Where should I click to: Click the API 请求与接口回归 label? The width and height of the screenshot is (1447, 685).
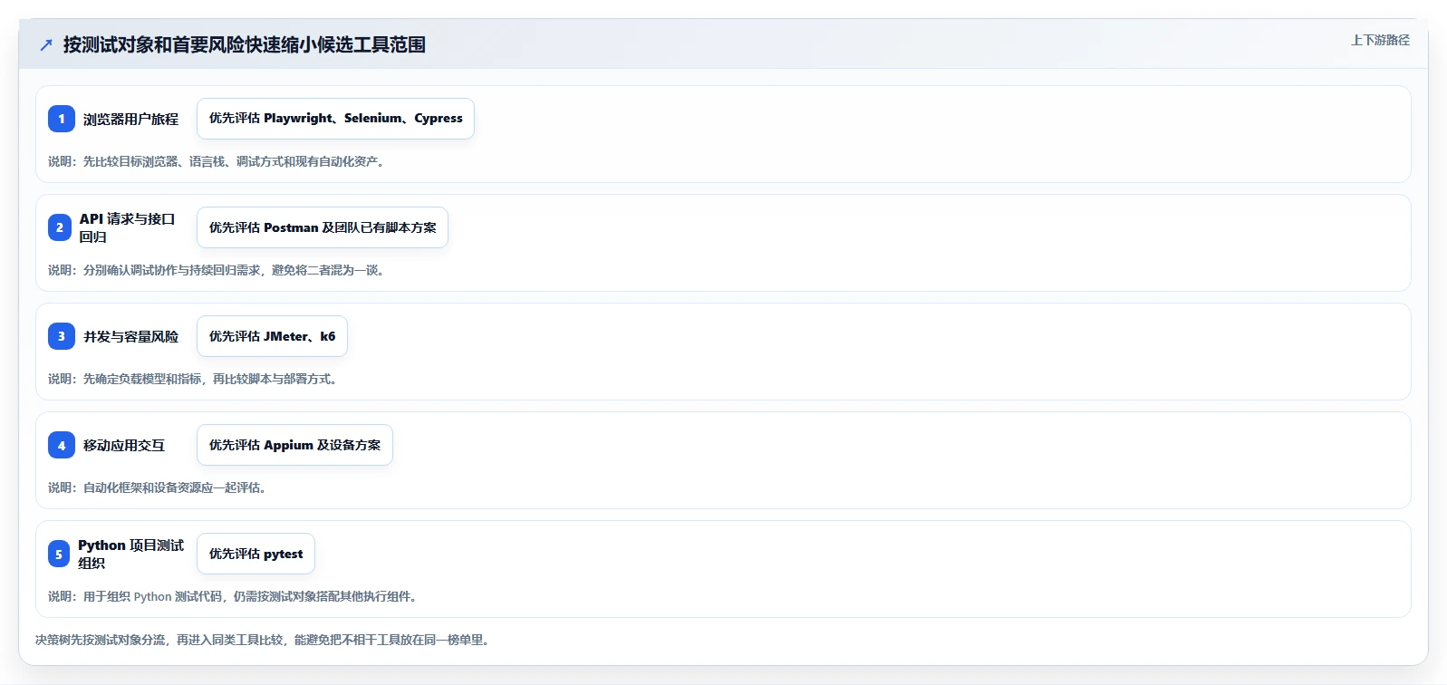click(127, 227)
